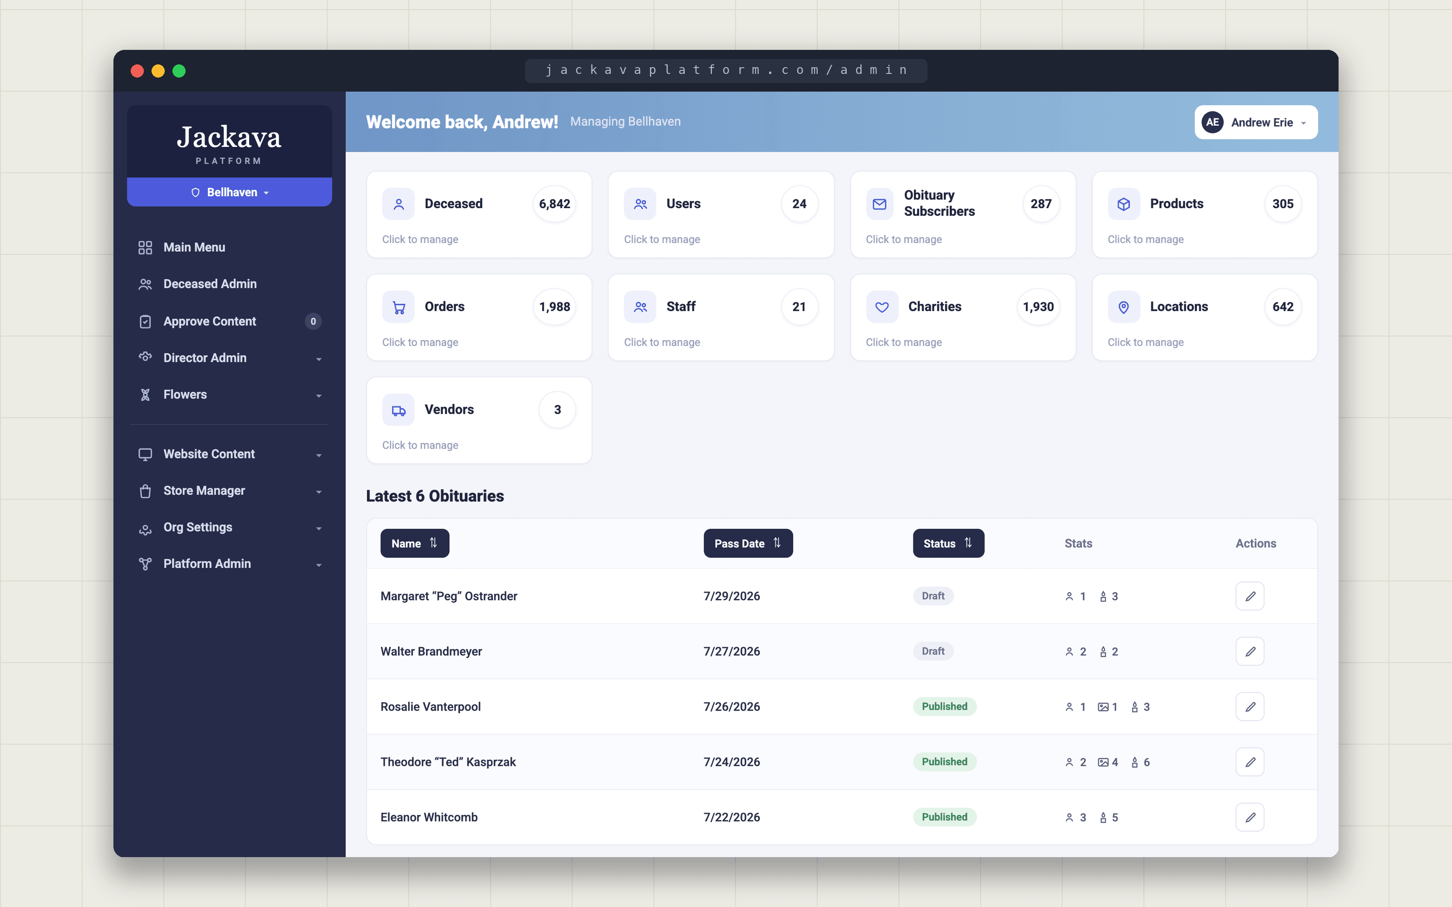Click the Charities heart icon
The height and width of the screenshot is (907, 1452).
tap(882, 307)
